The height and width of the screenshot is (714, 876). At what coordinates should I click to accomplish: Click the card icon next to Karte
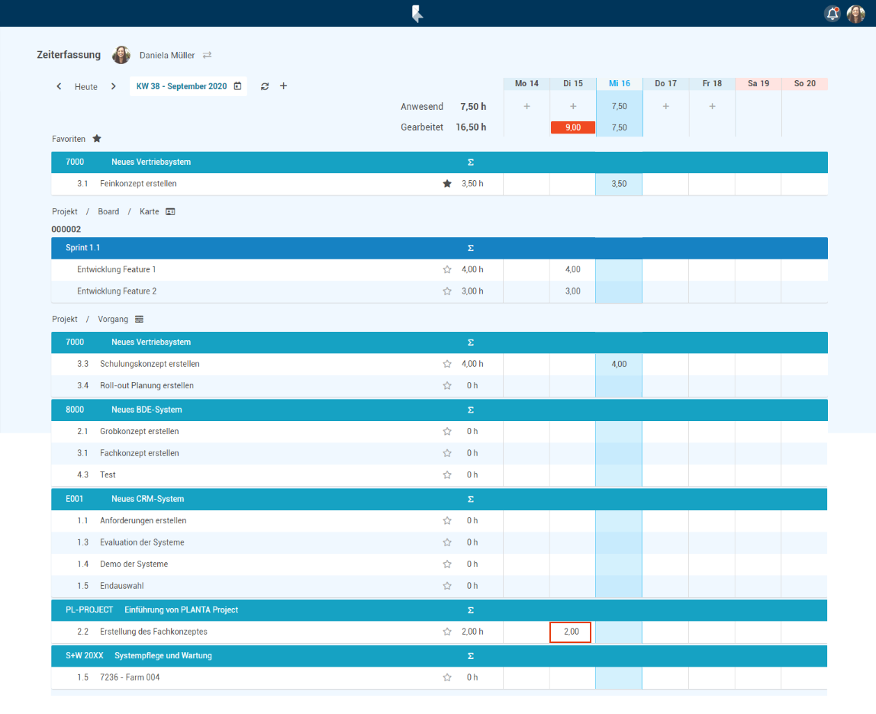[x=170, y=211]
